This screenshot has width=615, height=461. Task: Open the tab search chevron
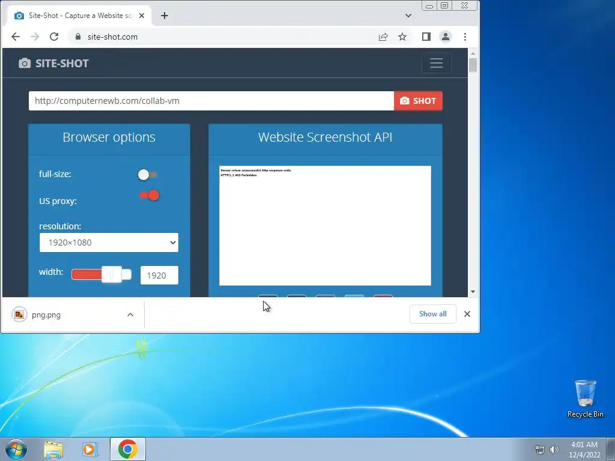(x=408, y=16)
